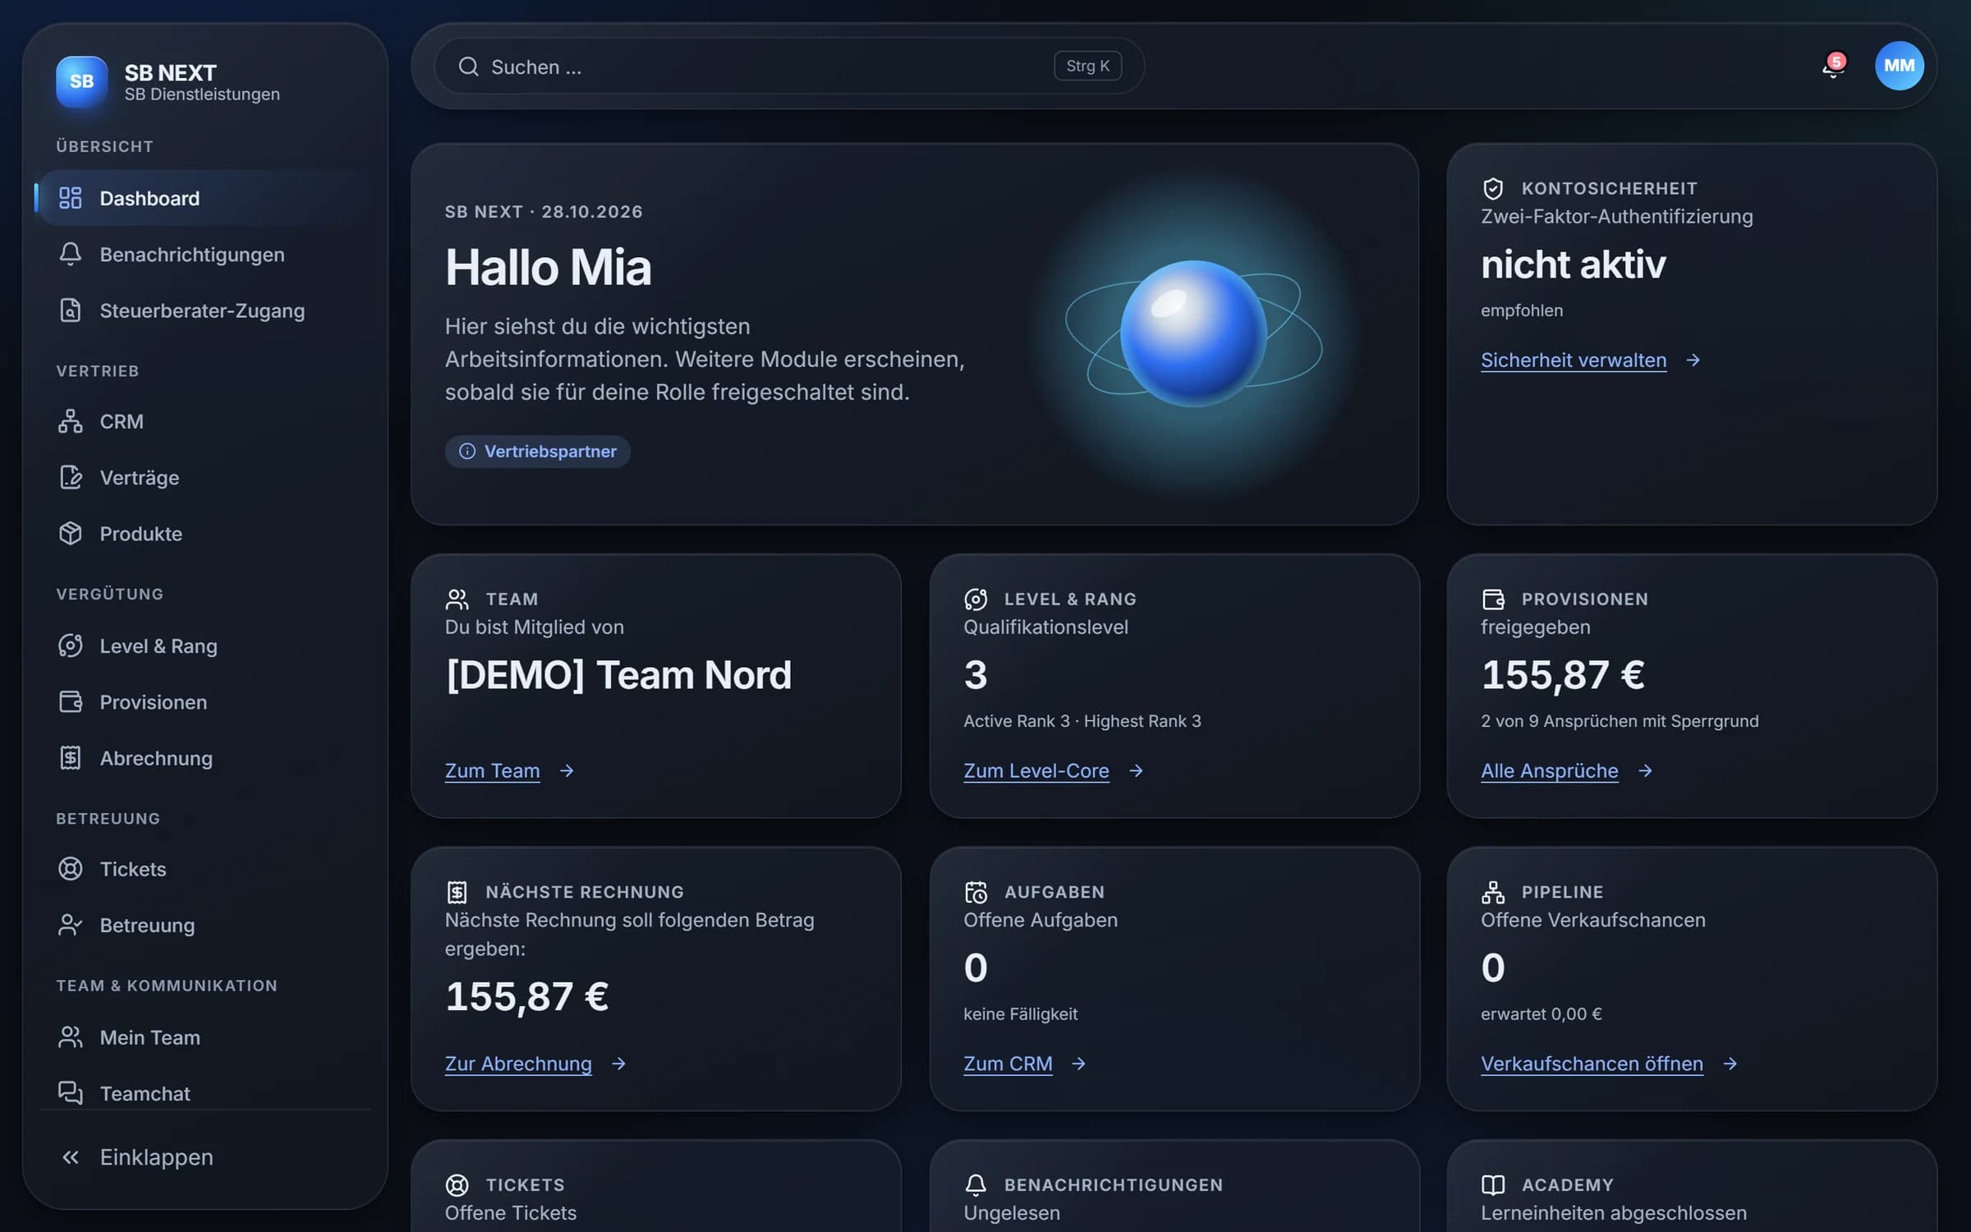Image resolution: width=1971 pixels, height=1232 pixels.
Task: Open Tickets in the sidebar menu
Action: [205, 869]
